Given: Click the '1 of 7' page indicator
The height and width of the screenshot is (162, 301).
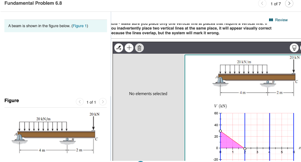Looking at the screenshot, I should tap(276, 4).
